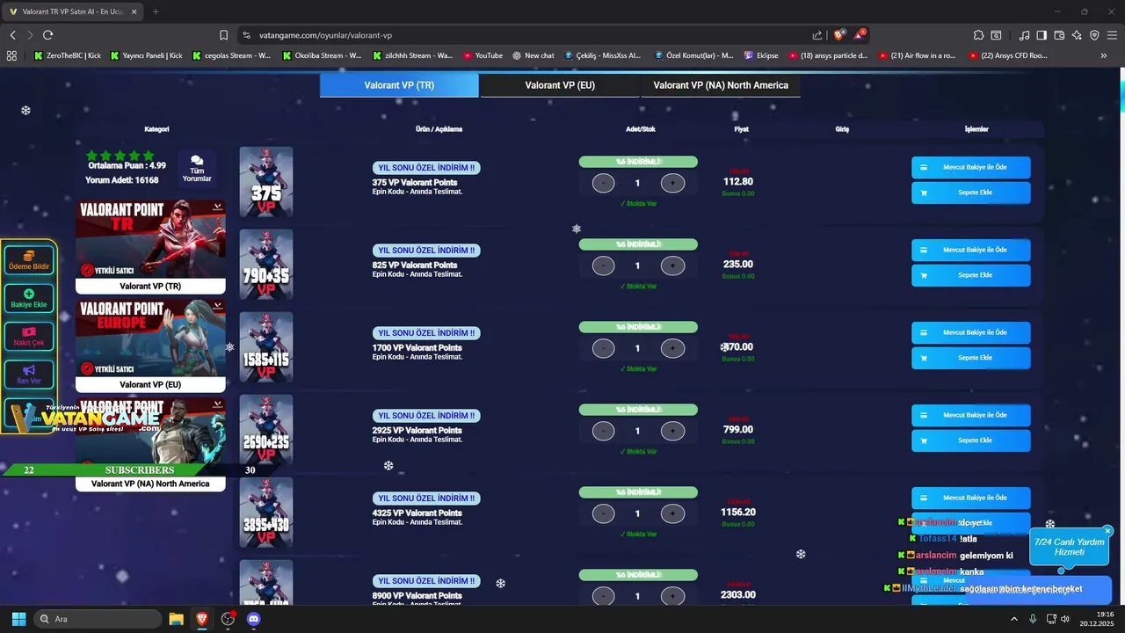Increase quantity for 1700 VP Valorant Points
1125x633 pixels.
coord(672,348)
